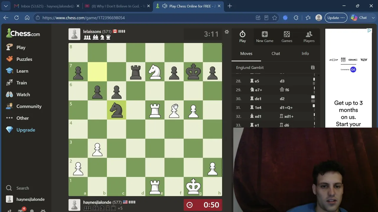This screenshot has width=378, height=212.
Task: Select the white king on g1
Action: [193, 186]
